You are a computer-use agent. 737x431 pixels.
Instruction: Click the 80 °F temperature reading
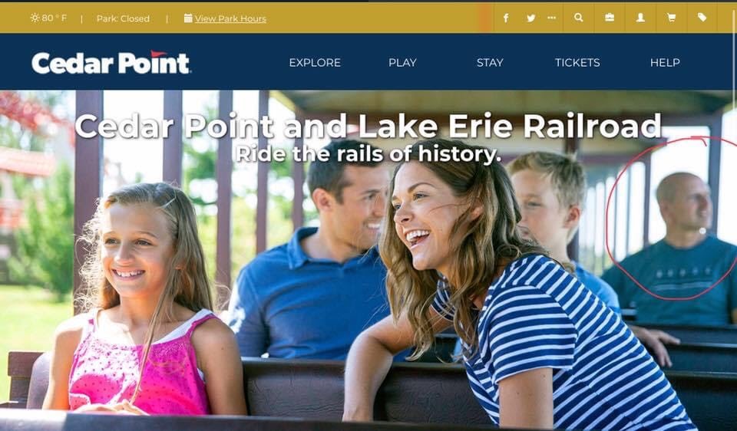coord(54,18)
